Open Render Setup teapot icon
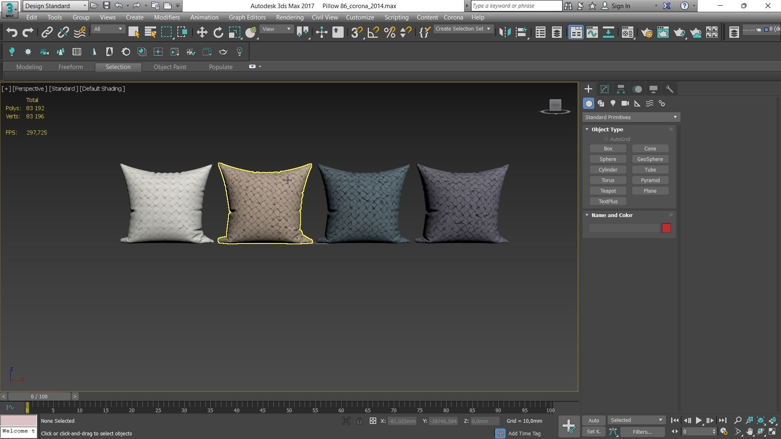Screen dimensions: 781x439 coord(647,33)
